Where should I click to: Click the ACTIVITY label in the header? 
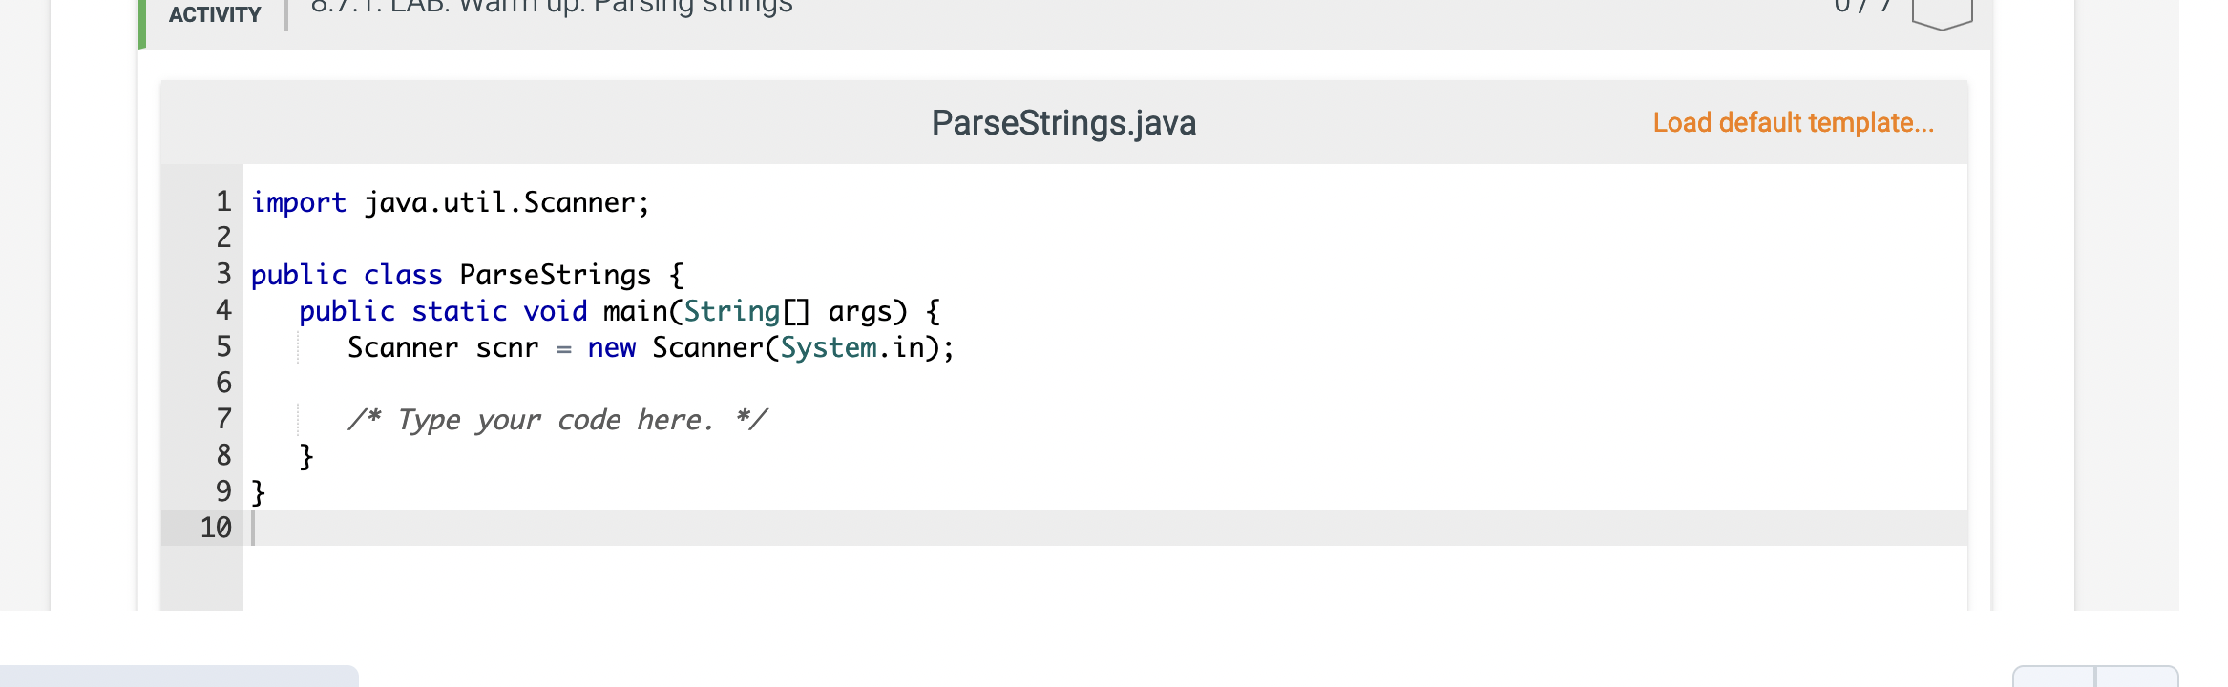point(213,14)
